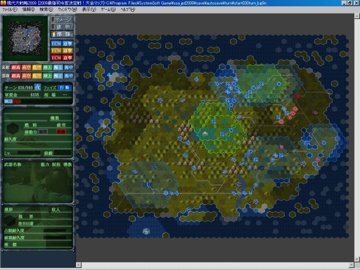Toggle 地上 in the 索敵 row
This screenshot has width=360, height=270.
(x=48, y=67)
